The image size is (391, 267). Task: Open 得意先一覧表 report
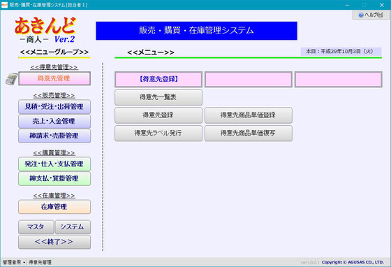pos(158,97)
